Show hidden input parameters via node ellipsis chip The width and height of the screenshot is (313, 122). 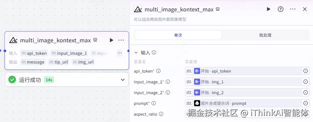click(120, 53)
